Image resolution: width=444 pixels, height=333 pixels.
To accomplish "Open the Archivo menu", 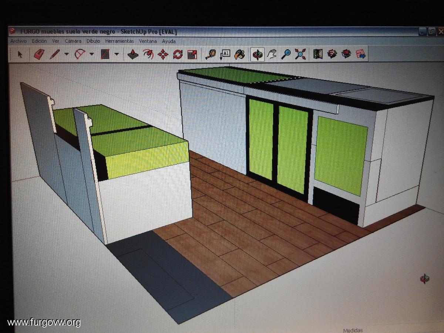I will pyautogui.click(x=18, y=41).
